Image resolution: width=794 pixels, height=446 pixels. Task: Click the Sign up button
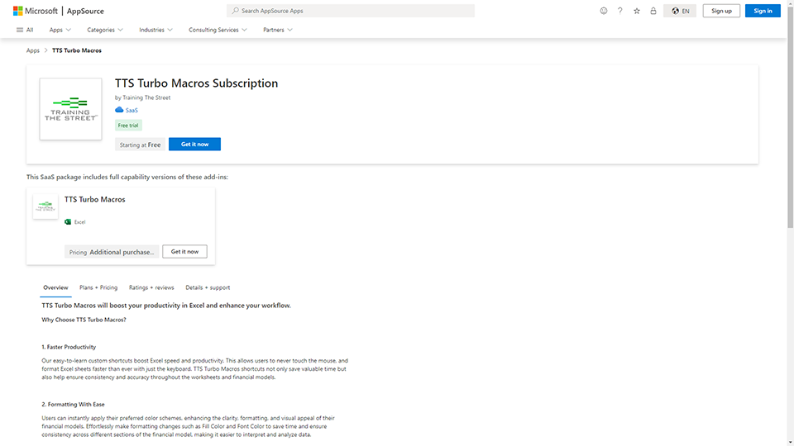721,11
